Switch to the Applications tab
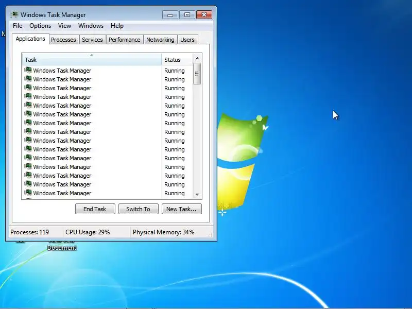The width and height of the screenshot is (412, 309). click(30, 39)
